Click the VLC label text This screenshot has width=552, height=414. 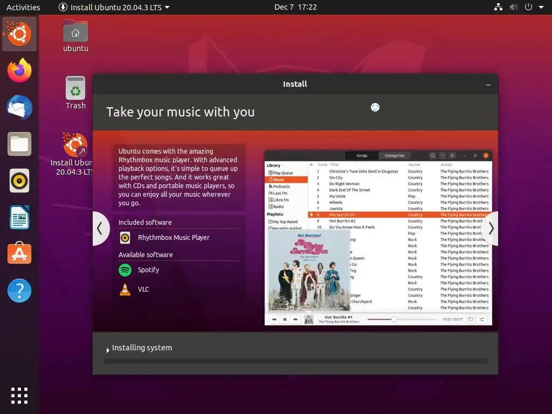[x=143, y=289]
